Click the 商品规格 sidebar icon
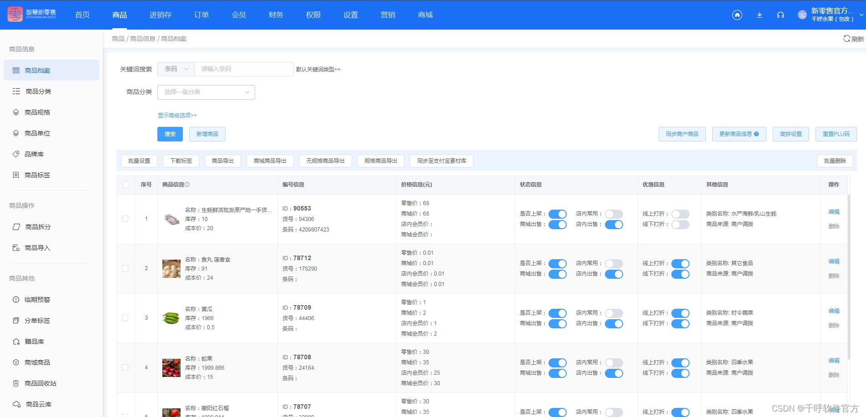This screenshot has height=417, width=866. coord(16,112)
